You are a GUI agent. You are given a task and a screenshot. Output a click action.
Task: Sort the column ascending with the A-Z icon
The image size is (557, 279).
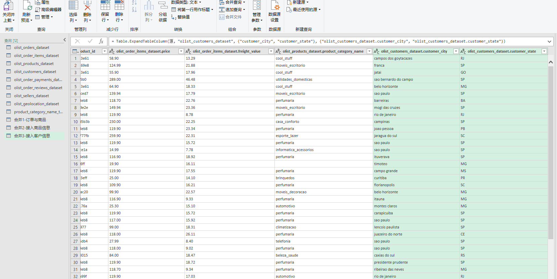[x=134, y=2]
